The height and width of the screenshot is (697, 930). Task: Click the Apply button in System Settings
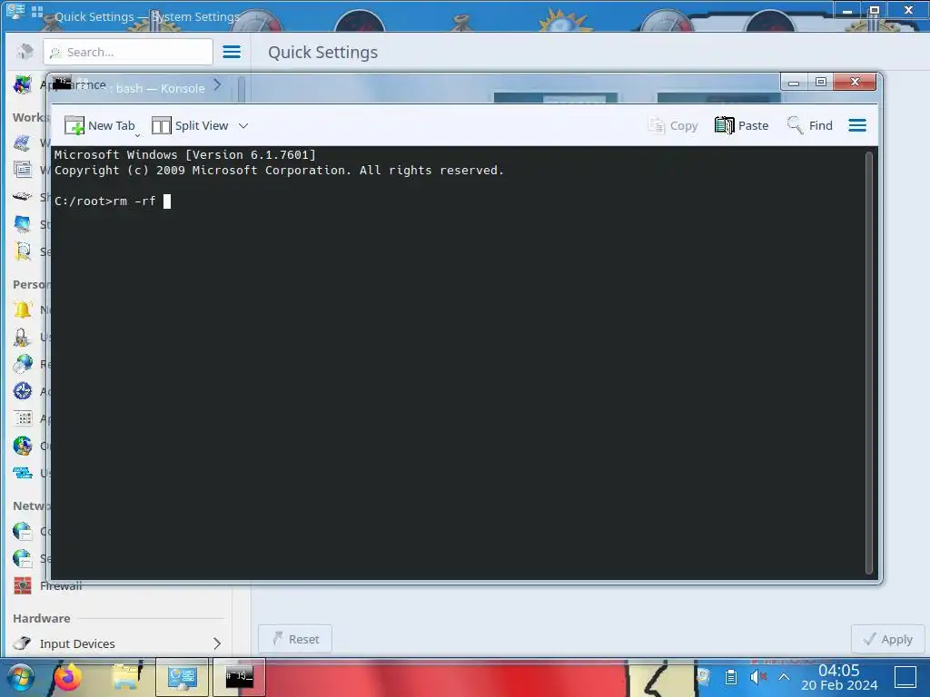point(888,639)
